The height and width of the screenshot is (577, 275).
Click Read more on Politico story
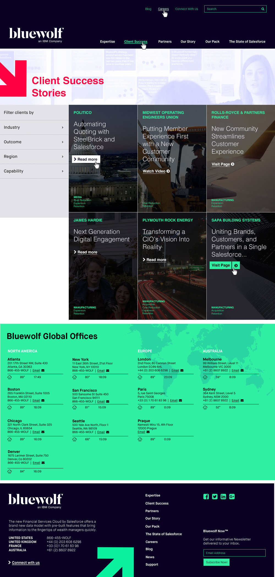tap(86, 159)
